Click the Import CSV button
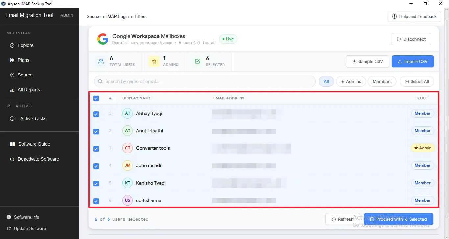 [413, 61]
